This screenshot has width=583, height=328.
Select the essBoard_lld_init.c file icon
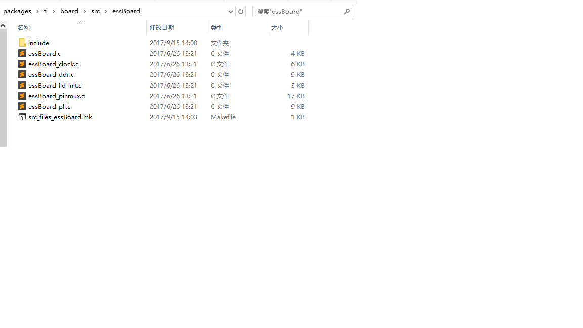pos(22,85)
